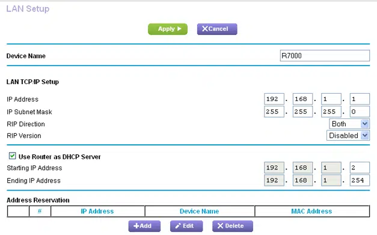The image size is (377, 235).
Task: Click the LAN Setup page title
Action: tap(28, 8)
